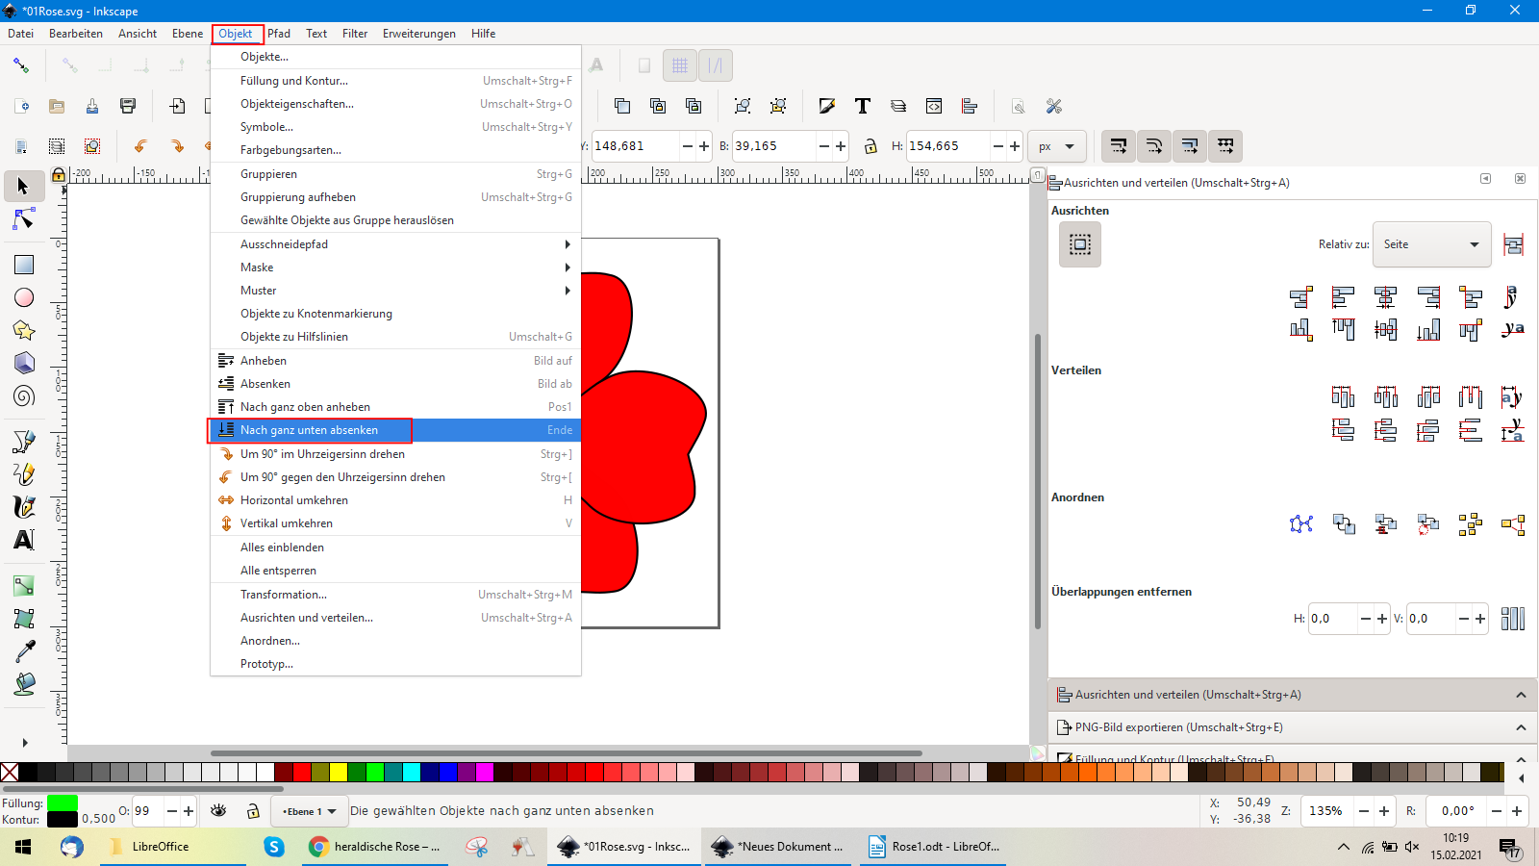Click the Remove overlaps icon
Image resolution: width=1539 pixels, height=866 pixels.
pos(1512,619)
